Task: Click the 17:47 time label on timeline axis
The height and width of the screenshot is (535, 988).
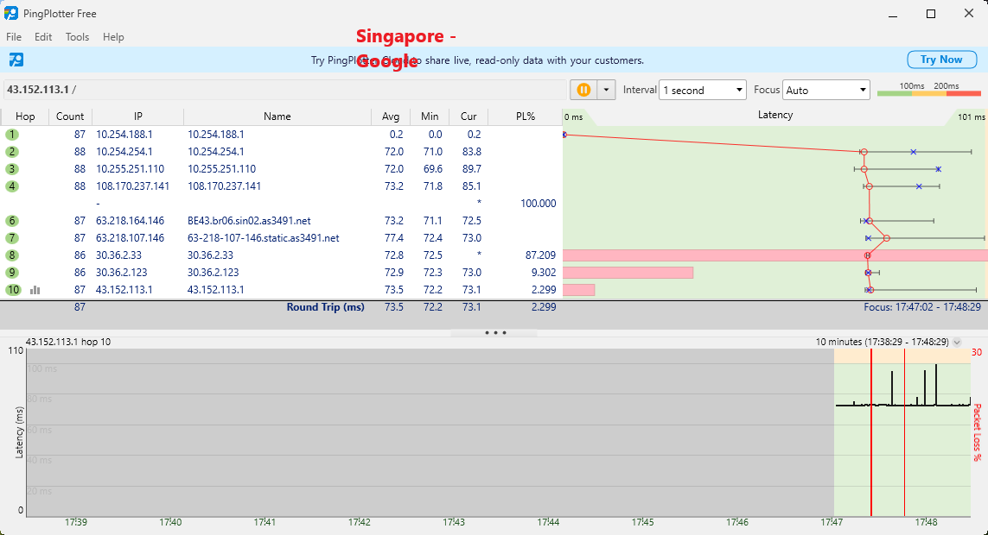Action: click(832, 522)
